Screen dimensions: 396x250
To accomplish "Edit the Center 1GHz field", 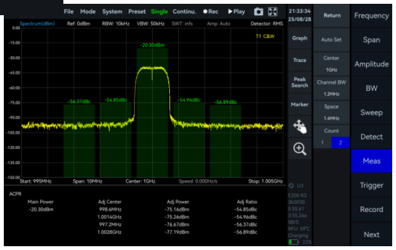I will pyautogui.click(x=331, y=64).
